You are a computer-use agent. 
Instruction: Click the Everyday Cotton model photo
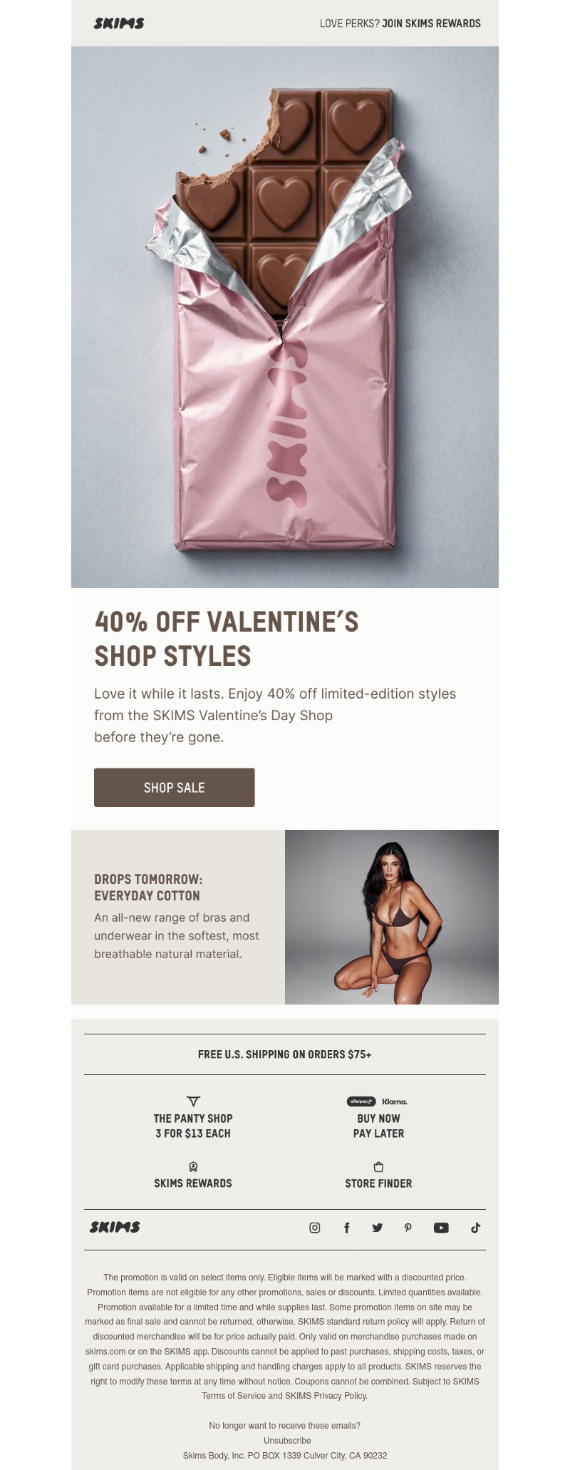392,918
